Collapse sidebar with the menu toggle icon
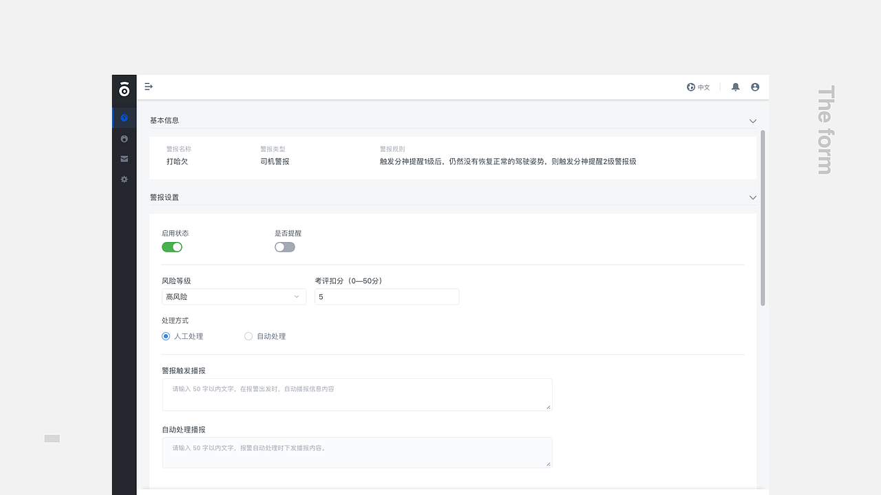This screenshot has width=881, height=495. tap(149, 87)
